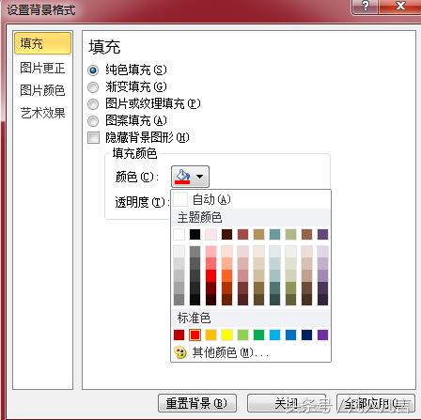Pick the standard dark red swatch

coord(179,334)
